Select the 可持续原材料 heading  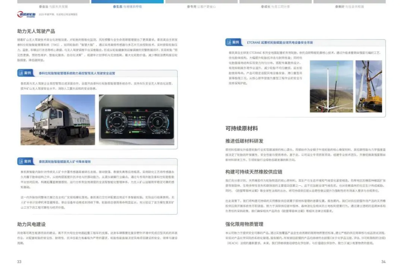point(241,128)
